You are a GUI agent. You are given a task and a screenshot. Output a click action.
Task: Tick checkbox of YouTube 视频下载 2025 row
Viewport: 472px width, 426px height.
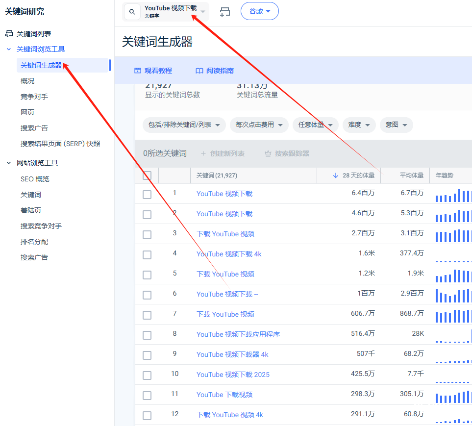coord(147,376)
